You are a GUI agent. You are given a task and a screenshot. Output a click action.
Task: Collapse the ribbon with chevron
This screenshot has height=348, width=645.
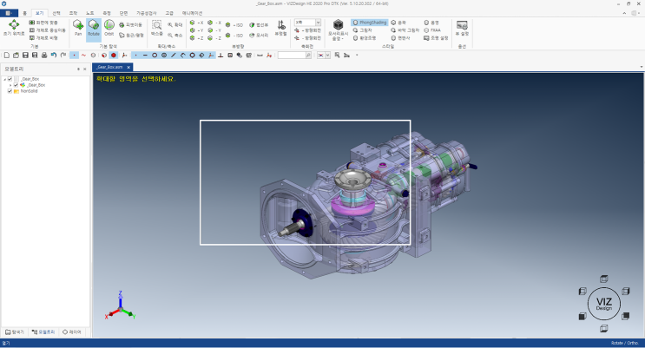click(x=624, y=13)
